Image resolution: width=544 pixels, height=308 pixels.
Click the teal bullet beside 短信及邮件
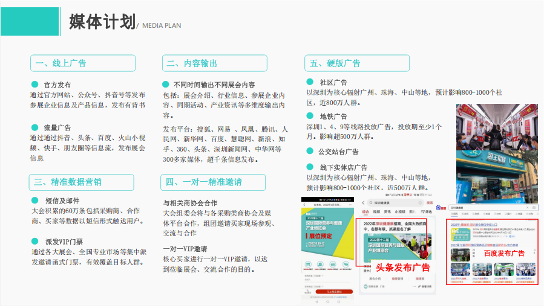[x=34, y=200]
